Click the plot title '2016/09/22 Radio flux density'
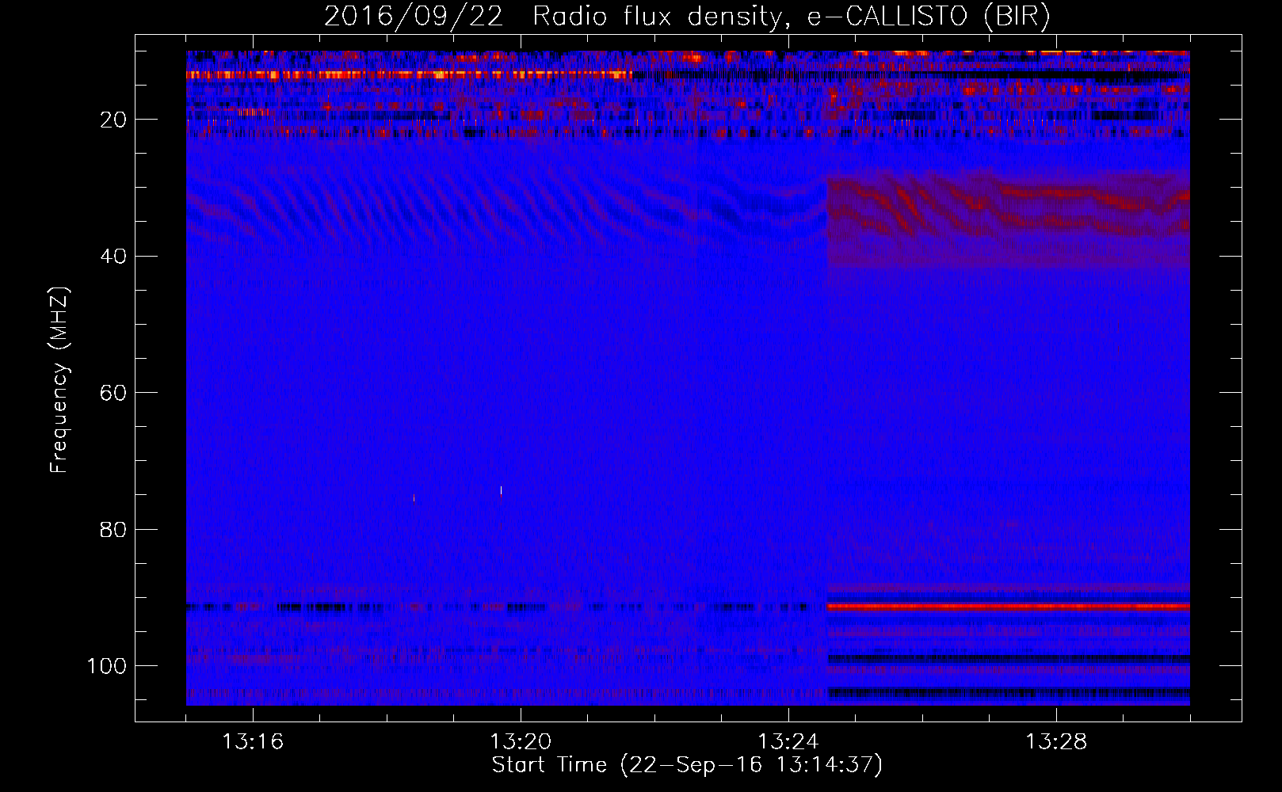Screen dimensions: 1282x792 point(687,16)
